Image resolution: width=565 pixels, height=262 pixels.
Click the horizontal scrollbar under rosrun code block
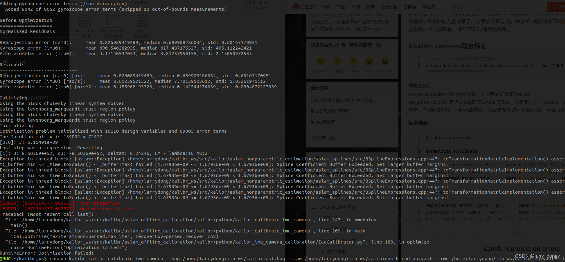coord(456,71)
